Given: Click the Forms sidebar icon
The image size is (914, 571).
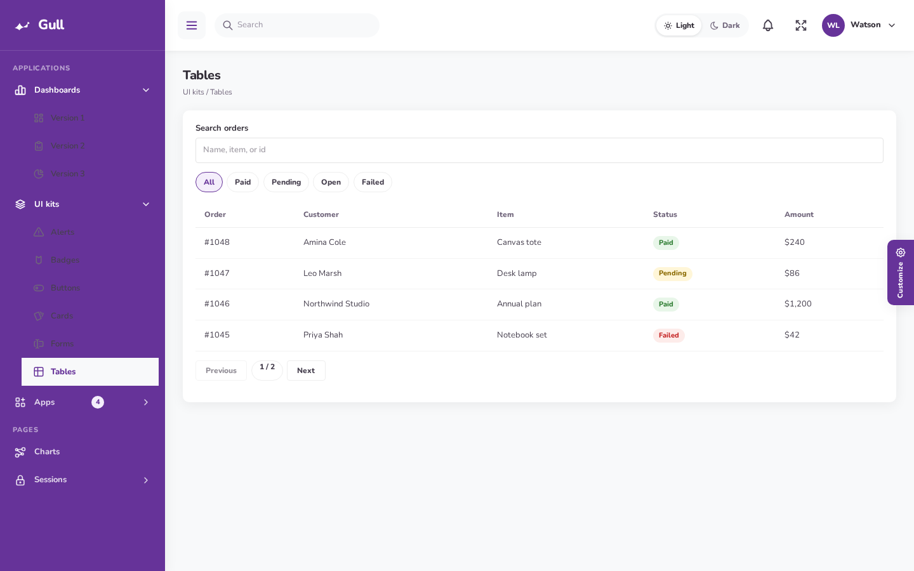Looking at the screenshot, I should [x=39, y=344].
